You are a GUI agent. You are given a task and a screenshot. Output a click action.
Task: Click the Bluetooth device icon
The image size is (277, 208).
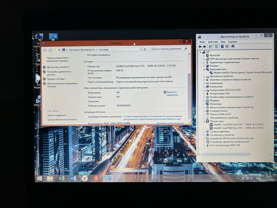208,55
